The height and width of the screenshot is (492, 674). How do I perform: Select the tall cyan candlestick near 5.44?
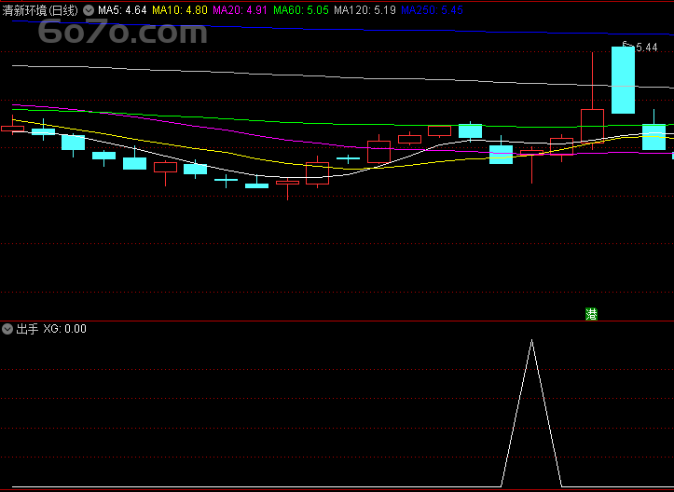click(x=623, y=80)
